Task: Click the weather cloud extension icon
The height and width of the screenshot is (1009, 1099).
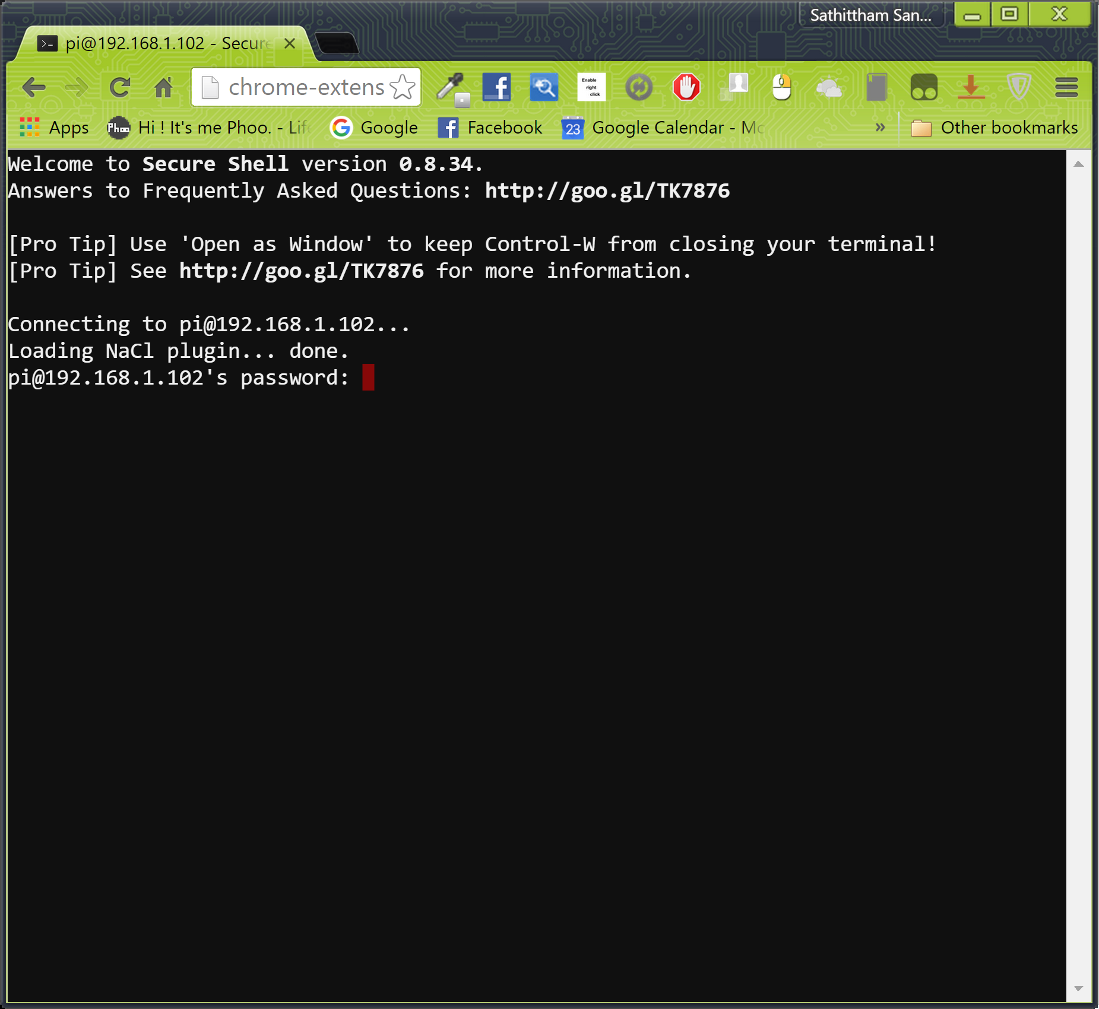Action: click(x=829, y=87)
